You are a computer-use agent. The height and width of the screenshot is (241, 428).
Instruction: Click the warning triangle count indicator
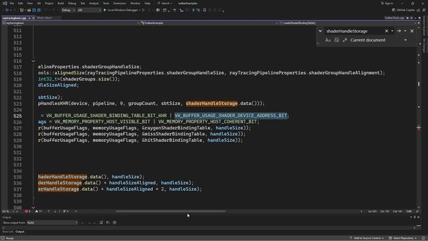tap(39, 212)
